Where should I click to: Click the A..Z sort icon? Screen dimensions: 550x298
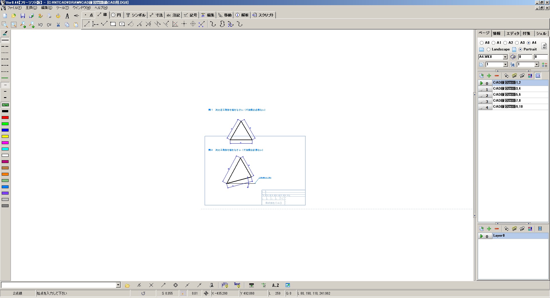275,285
